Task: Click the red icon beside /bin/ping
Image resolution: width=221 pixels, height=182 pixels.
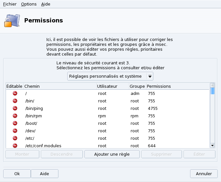Action: pos(15,108)
